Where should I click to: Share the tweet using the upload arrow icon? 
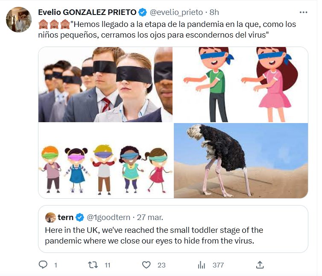coord(259,265)
